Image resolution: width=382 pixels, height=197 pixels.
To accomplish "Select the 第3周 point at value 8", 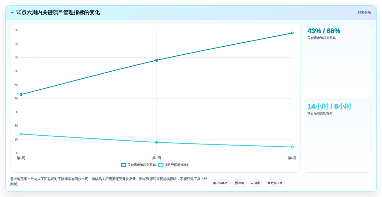I will click(157, 142).
